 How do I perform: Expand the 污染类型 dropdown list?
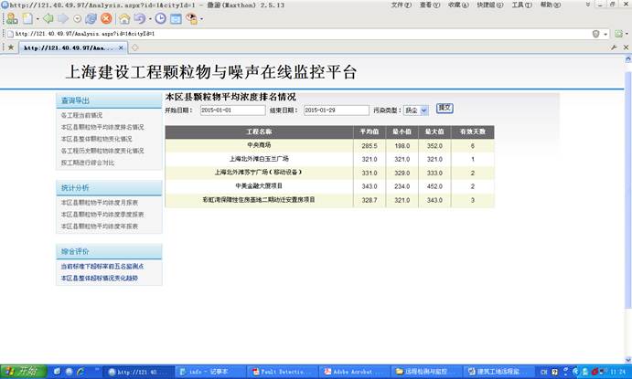point(424,111)
